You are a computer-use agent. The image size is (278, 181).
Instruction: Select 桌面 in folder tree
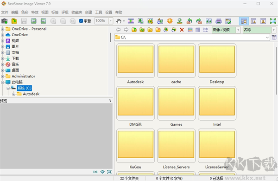[x=15, y=71]
